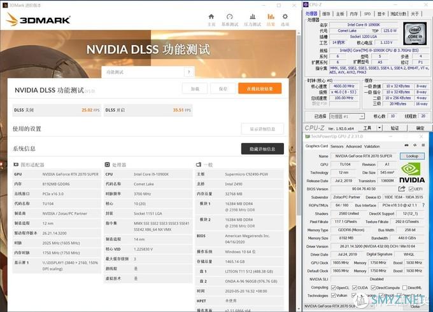433x312 pixels.
Task: Click the GPU-Z title bar app icon
Action: point(308,137)
